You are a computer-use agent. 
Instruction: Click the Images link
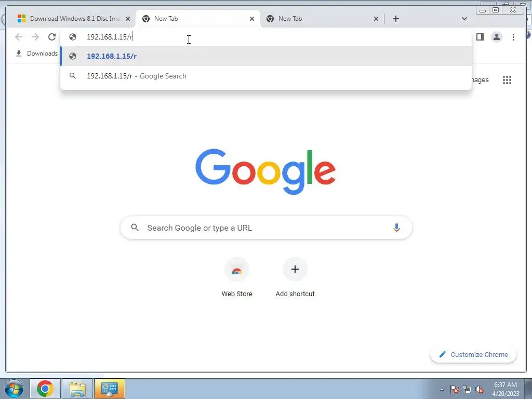[x=480, y=80]
